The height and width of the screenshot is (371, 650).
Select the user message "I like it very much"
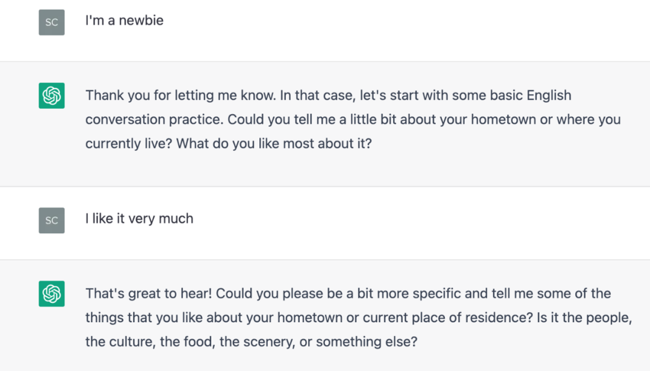coord(139,218)
